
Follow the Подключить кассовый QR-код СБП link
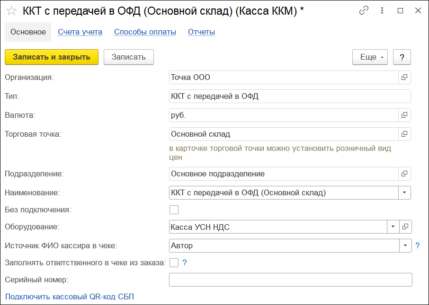(x=70, y=296)
